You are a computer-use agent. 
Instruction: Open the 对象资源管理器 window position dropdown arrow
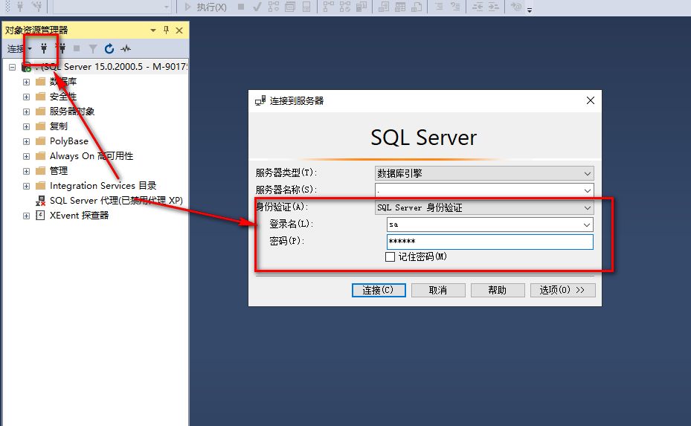coord(153,30)
